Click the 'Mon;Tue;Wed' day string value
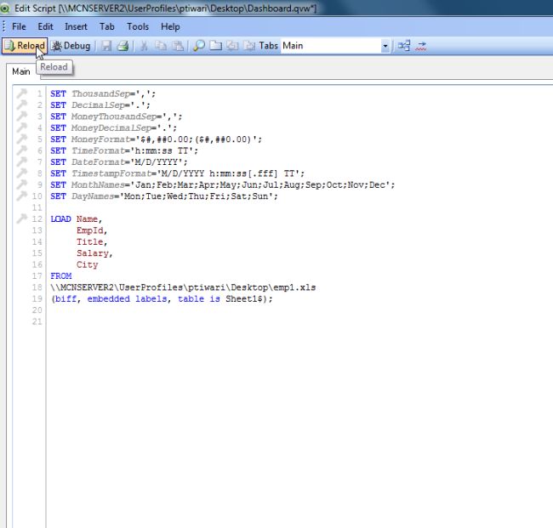 tap(198, 196)
